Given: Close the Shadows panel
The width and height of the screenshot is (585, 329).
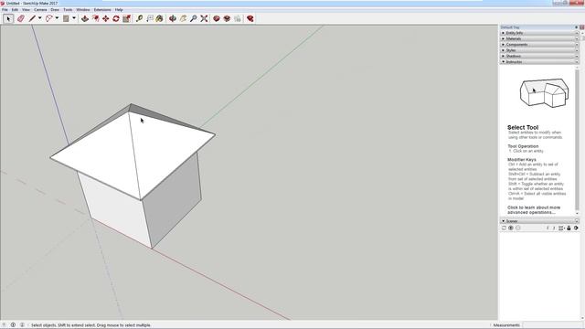Looking at the screenshot, I should pos(577,56).
